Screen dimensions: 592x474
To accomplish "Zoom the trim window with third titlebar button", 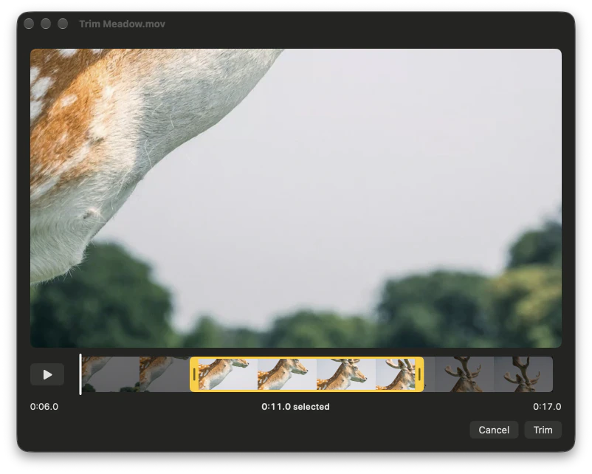I will [x=63, y=24].
